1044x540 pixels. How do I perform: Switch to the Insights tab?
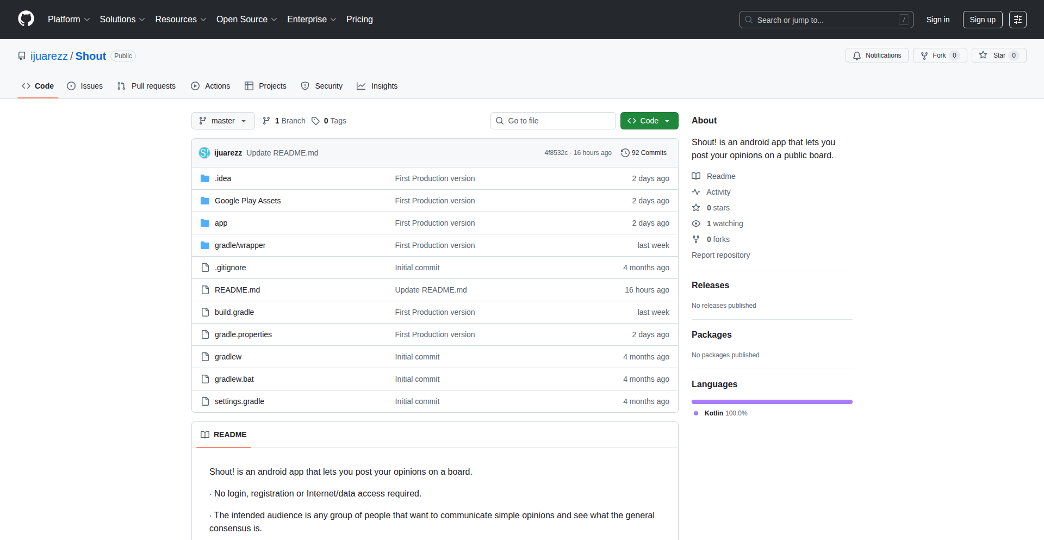pos(377,86)
